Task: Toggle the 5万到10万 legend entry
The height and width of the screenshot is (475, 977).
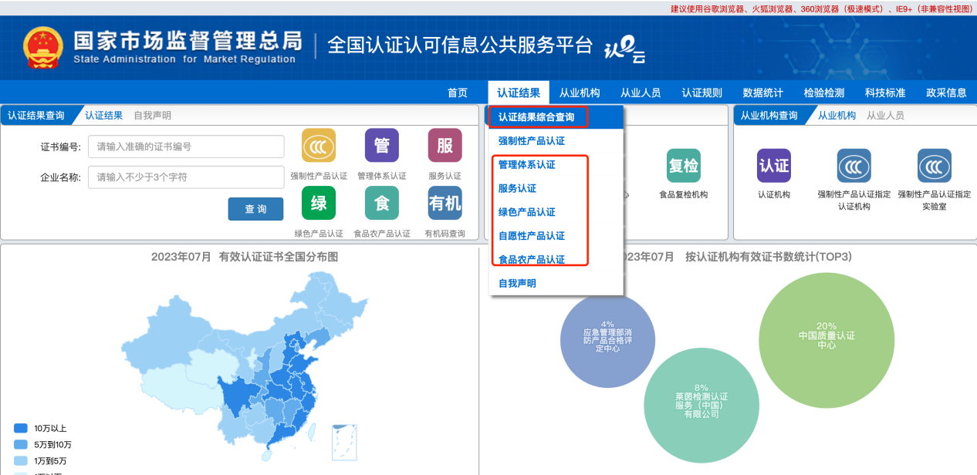Action: point(21,444)
